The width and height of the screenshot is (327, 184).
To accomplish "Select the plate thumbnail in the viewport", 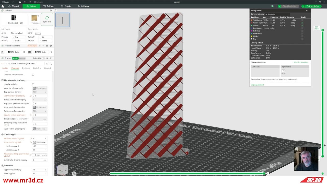I will click(x=62, y=20).
